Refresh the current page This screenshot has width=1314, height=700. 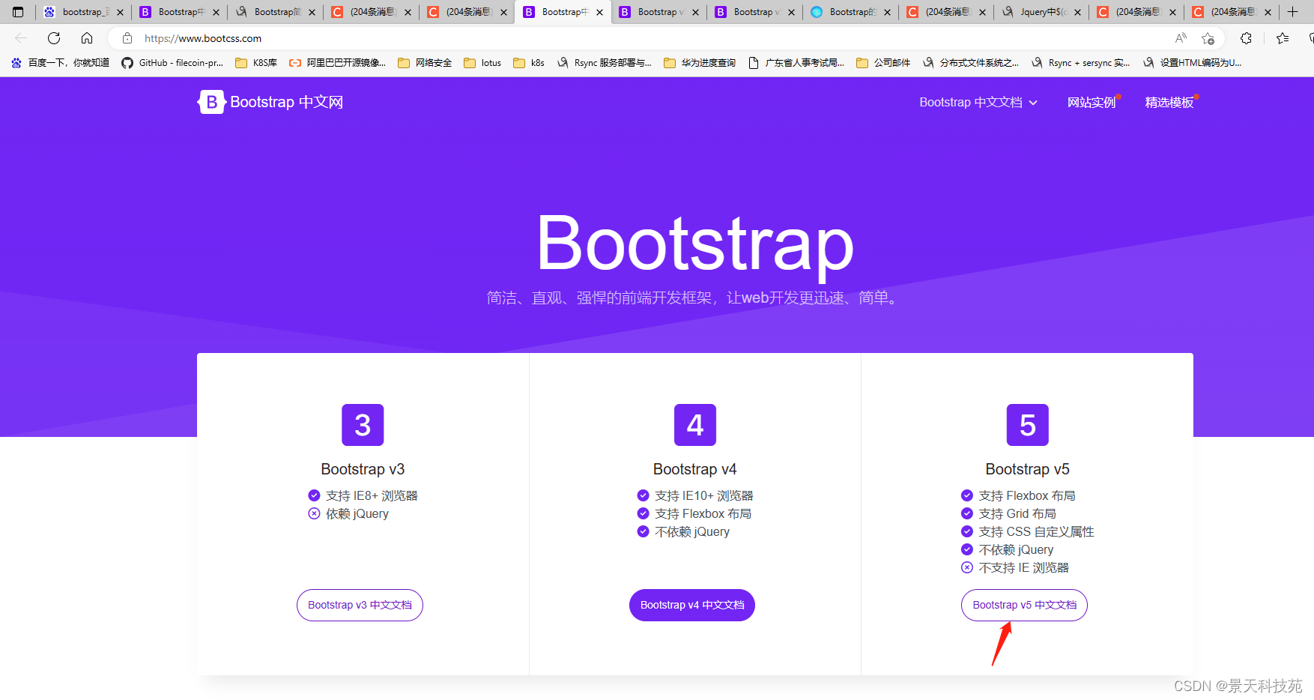pos(53,38)
